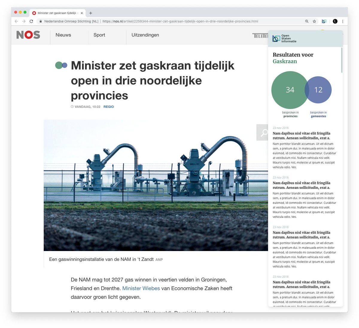Viewport: 359px width, 328px height.
Task: Open the zoom magnifier in the address bar
Action: (307, 21)
